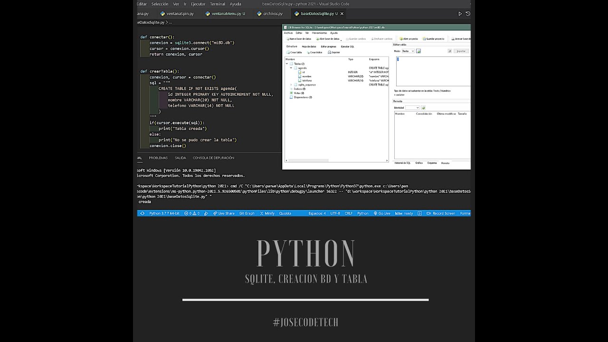
Task: Click the remote sync icon in status bar
Action: pos(142,213)
